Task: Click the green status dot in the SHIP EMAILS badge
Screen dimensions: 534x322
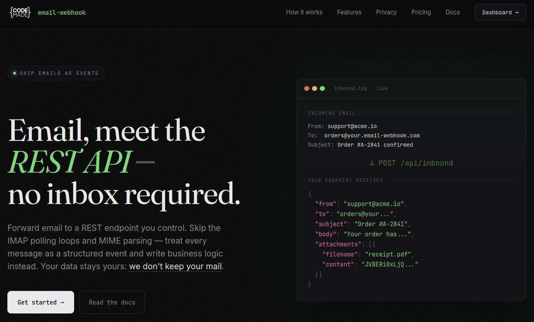Action: click(x=14, y=73)
